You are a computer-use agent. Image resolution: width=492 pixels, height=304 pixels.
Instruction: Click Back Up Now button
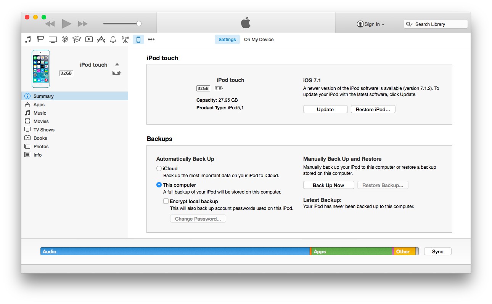[x=328, y=185]
